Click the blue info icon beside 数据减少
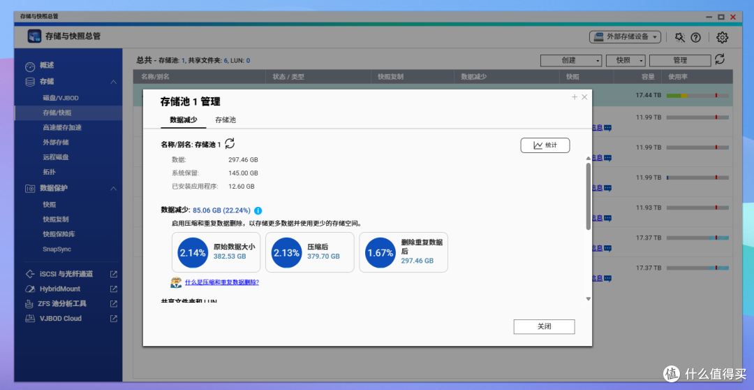Image resolution: width=754 pixels, height=390 pixels. click(x=258, y=210)
